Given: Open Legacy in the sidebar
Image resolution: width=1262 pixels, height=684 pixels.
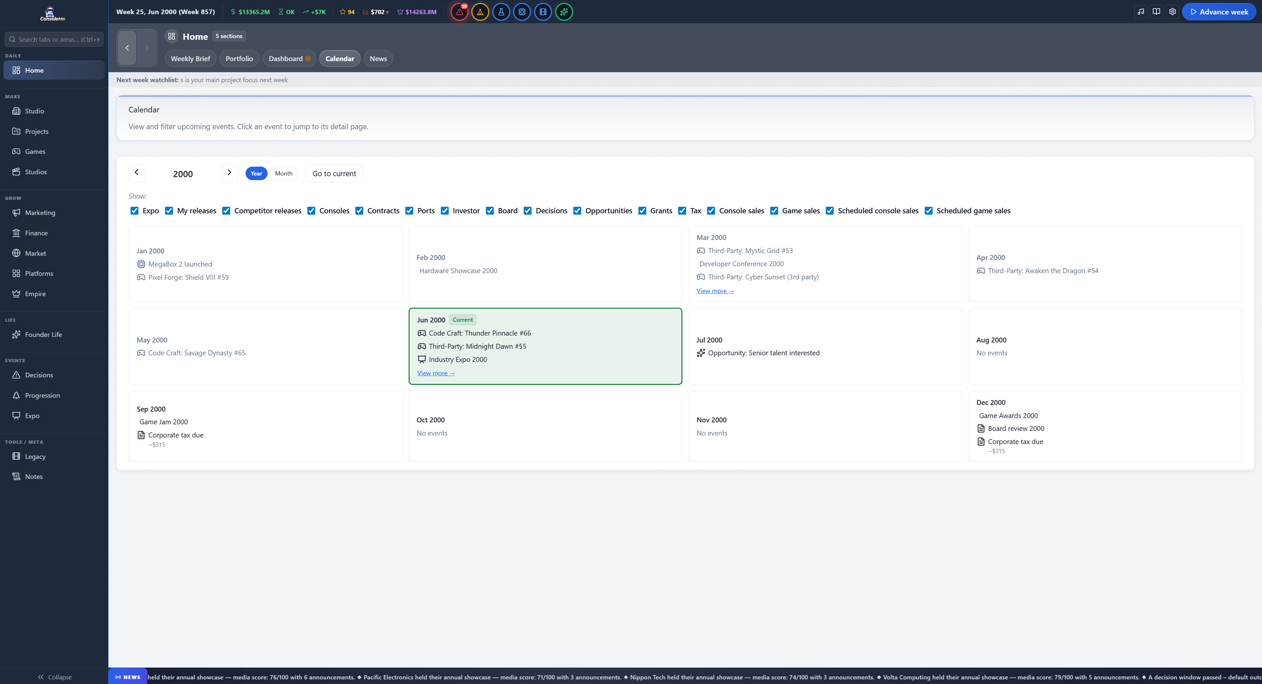Looking at the screenshot, I should pos(54,456).
